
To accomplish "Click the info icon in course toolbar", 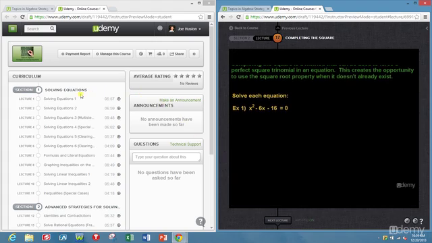I will click(x=141, y=54).
